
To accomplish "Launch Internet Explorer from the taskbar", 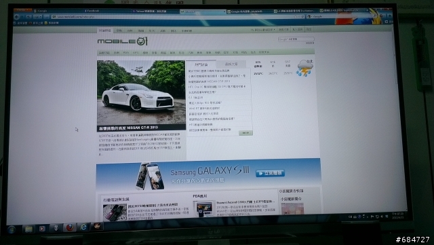I will point(83,227).
